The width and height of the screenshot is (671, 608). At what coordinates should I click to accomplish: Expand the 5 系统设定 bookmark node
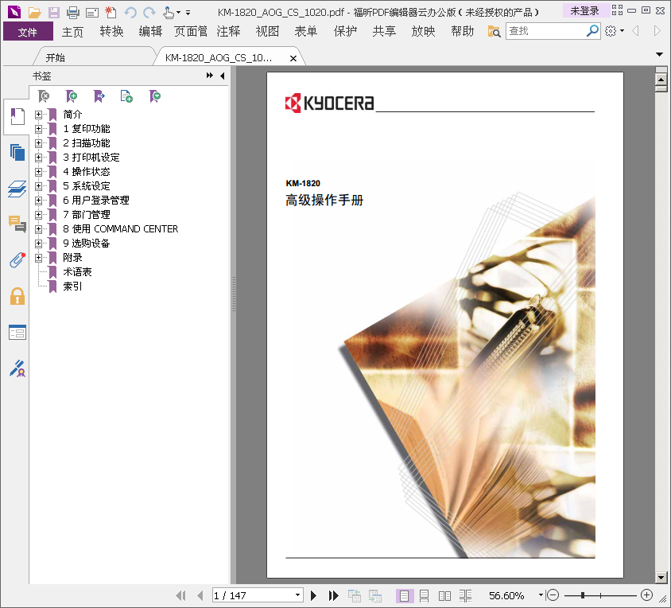(x=38, y=186)
